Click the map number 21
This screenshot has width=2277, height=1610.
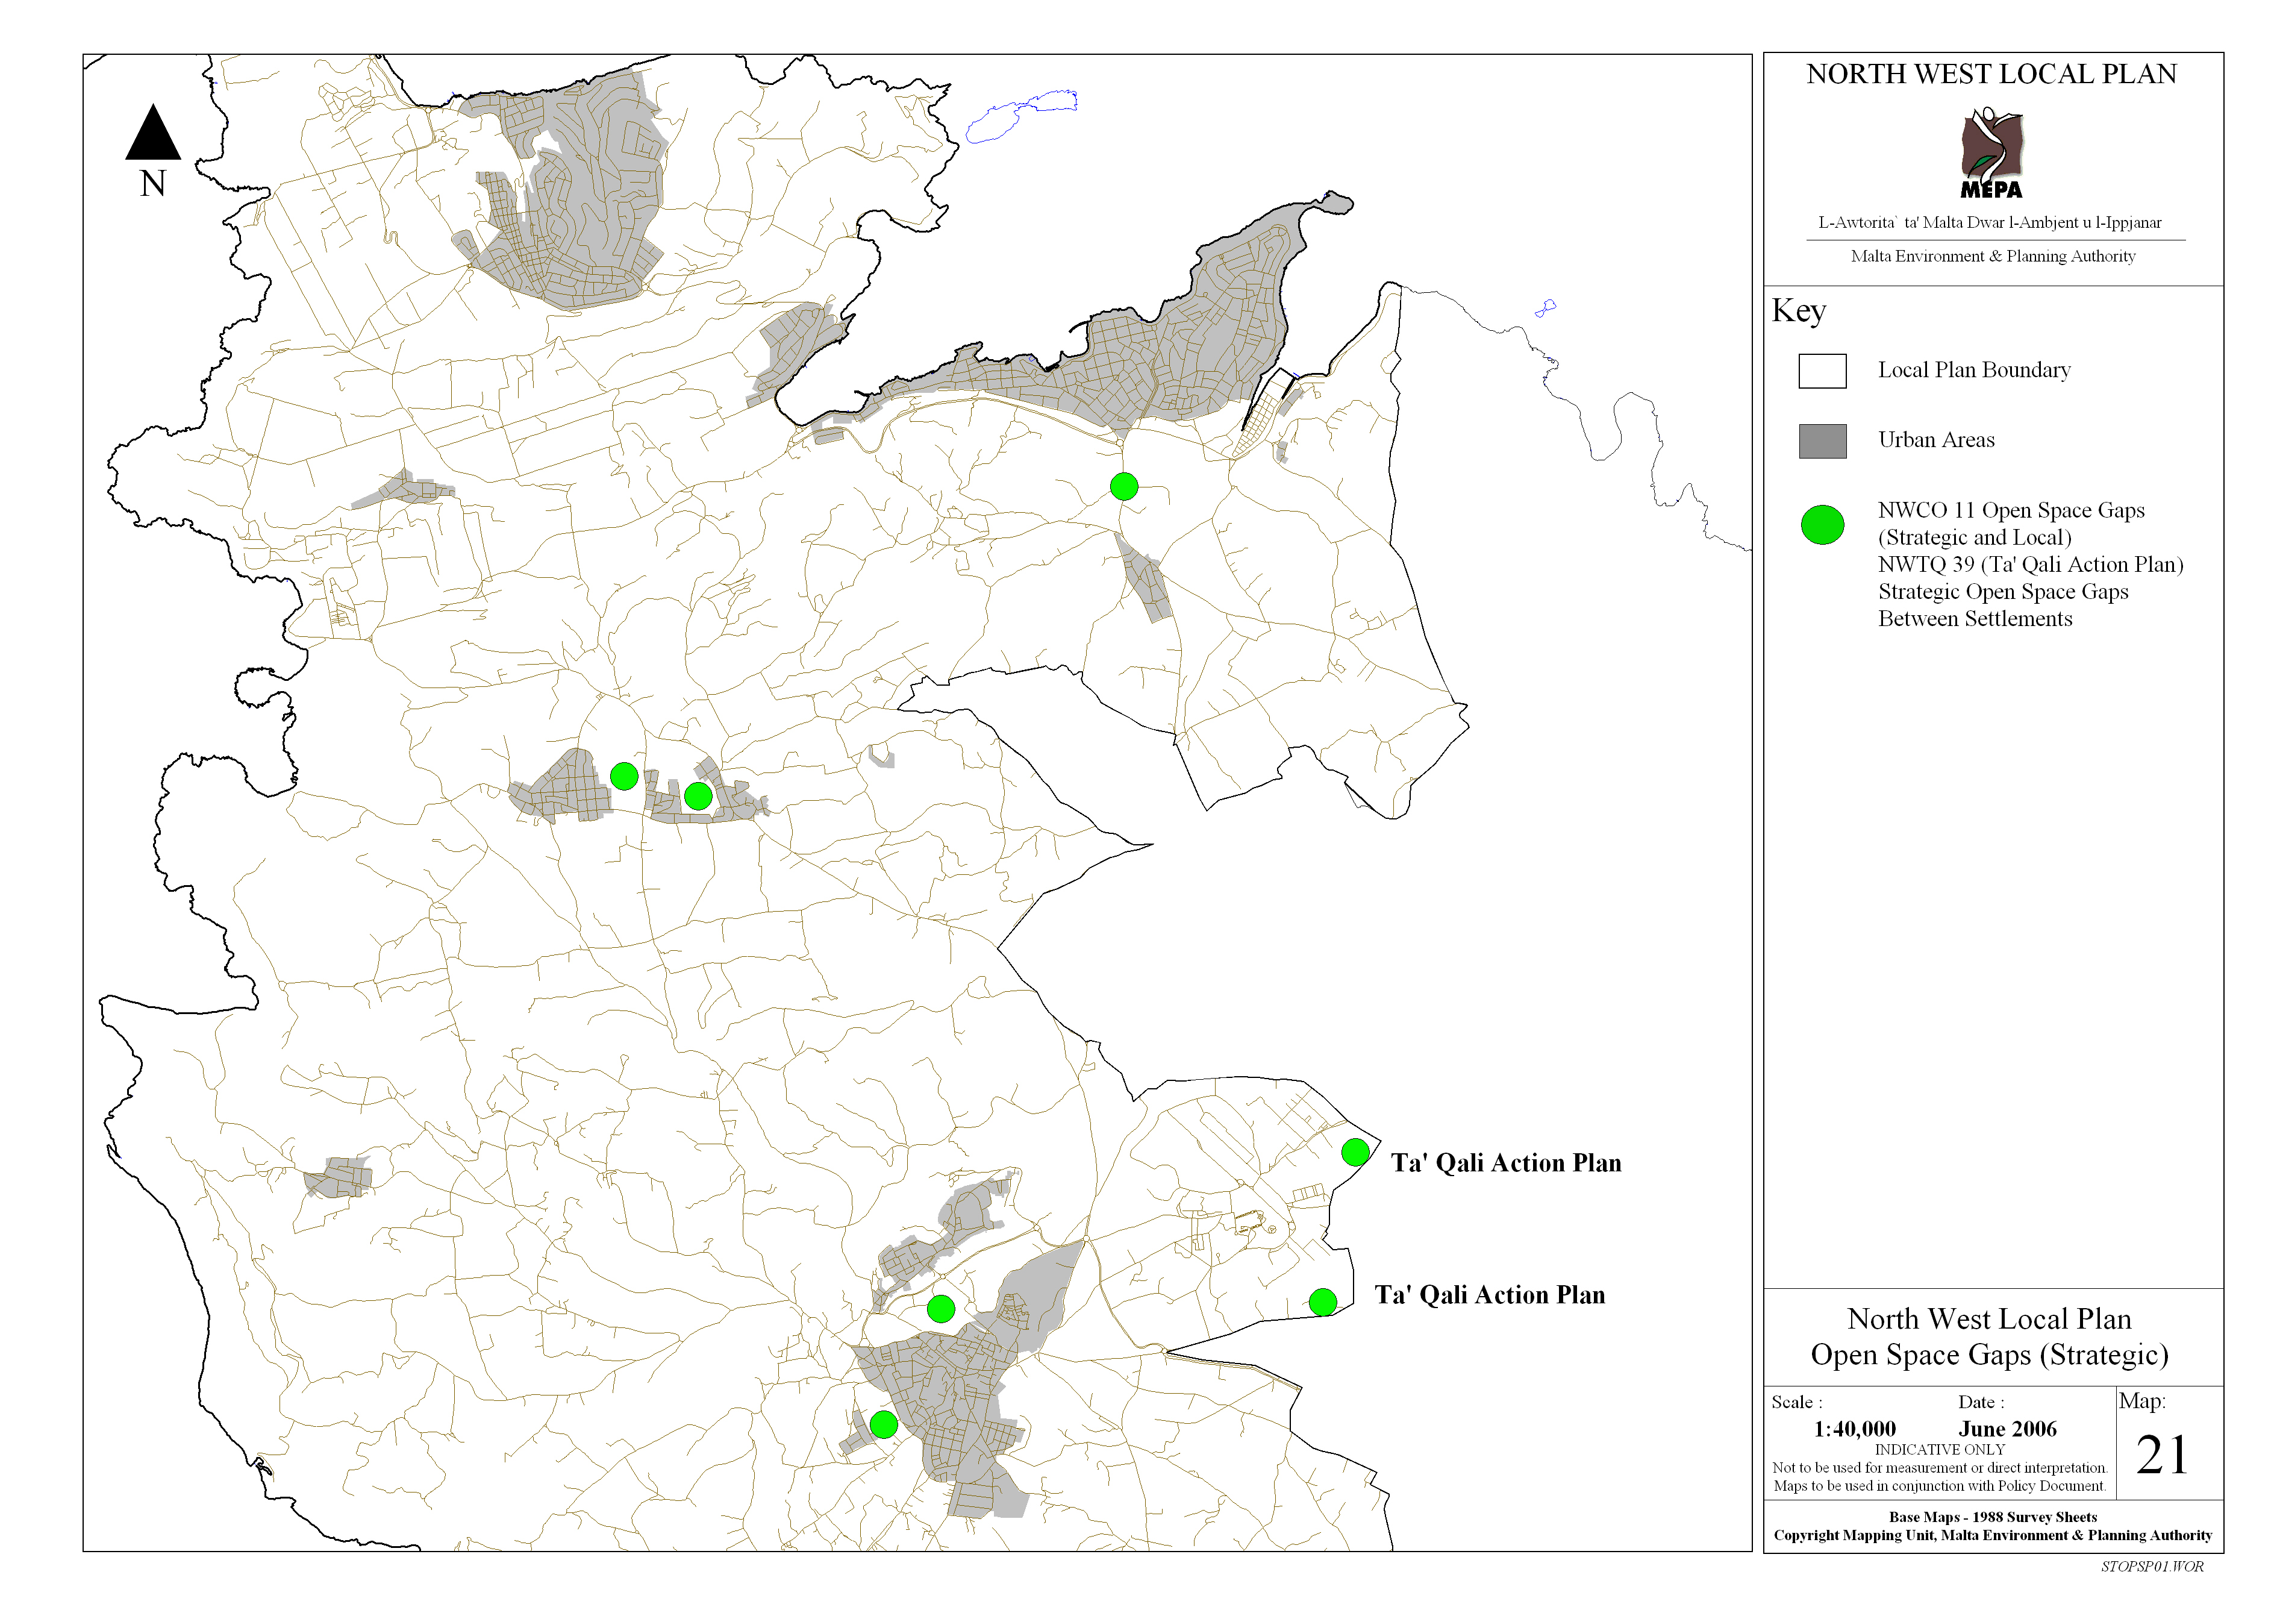2161,1455
